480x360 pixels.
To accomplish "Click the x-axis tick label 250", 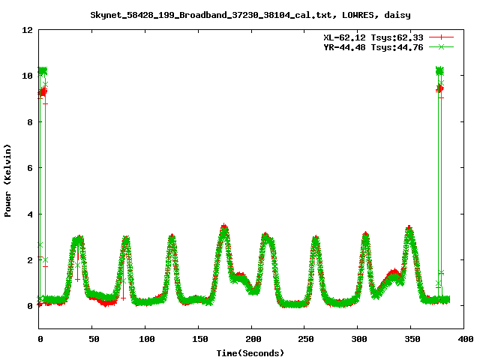I will pos(306,339).
